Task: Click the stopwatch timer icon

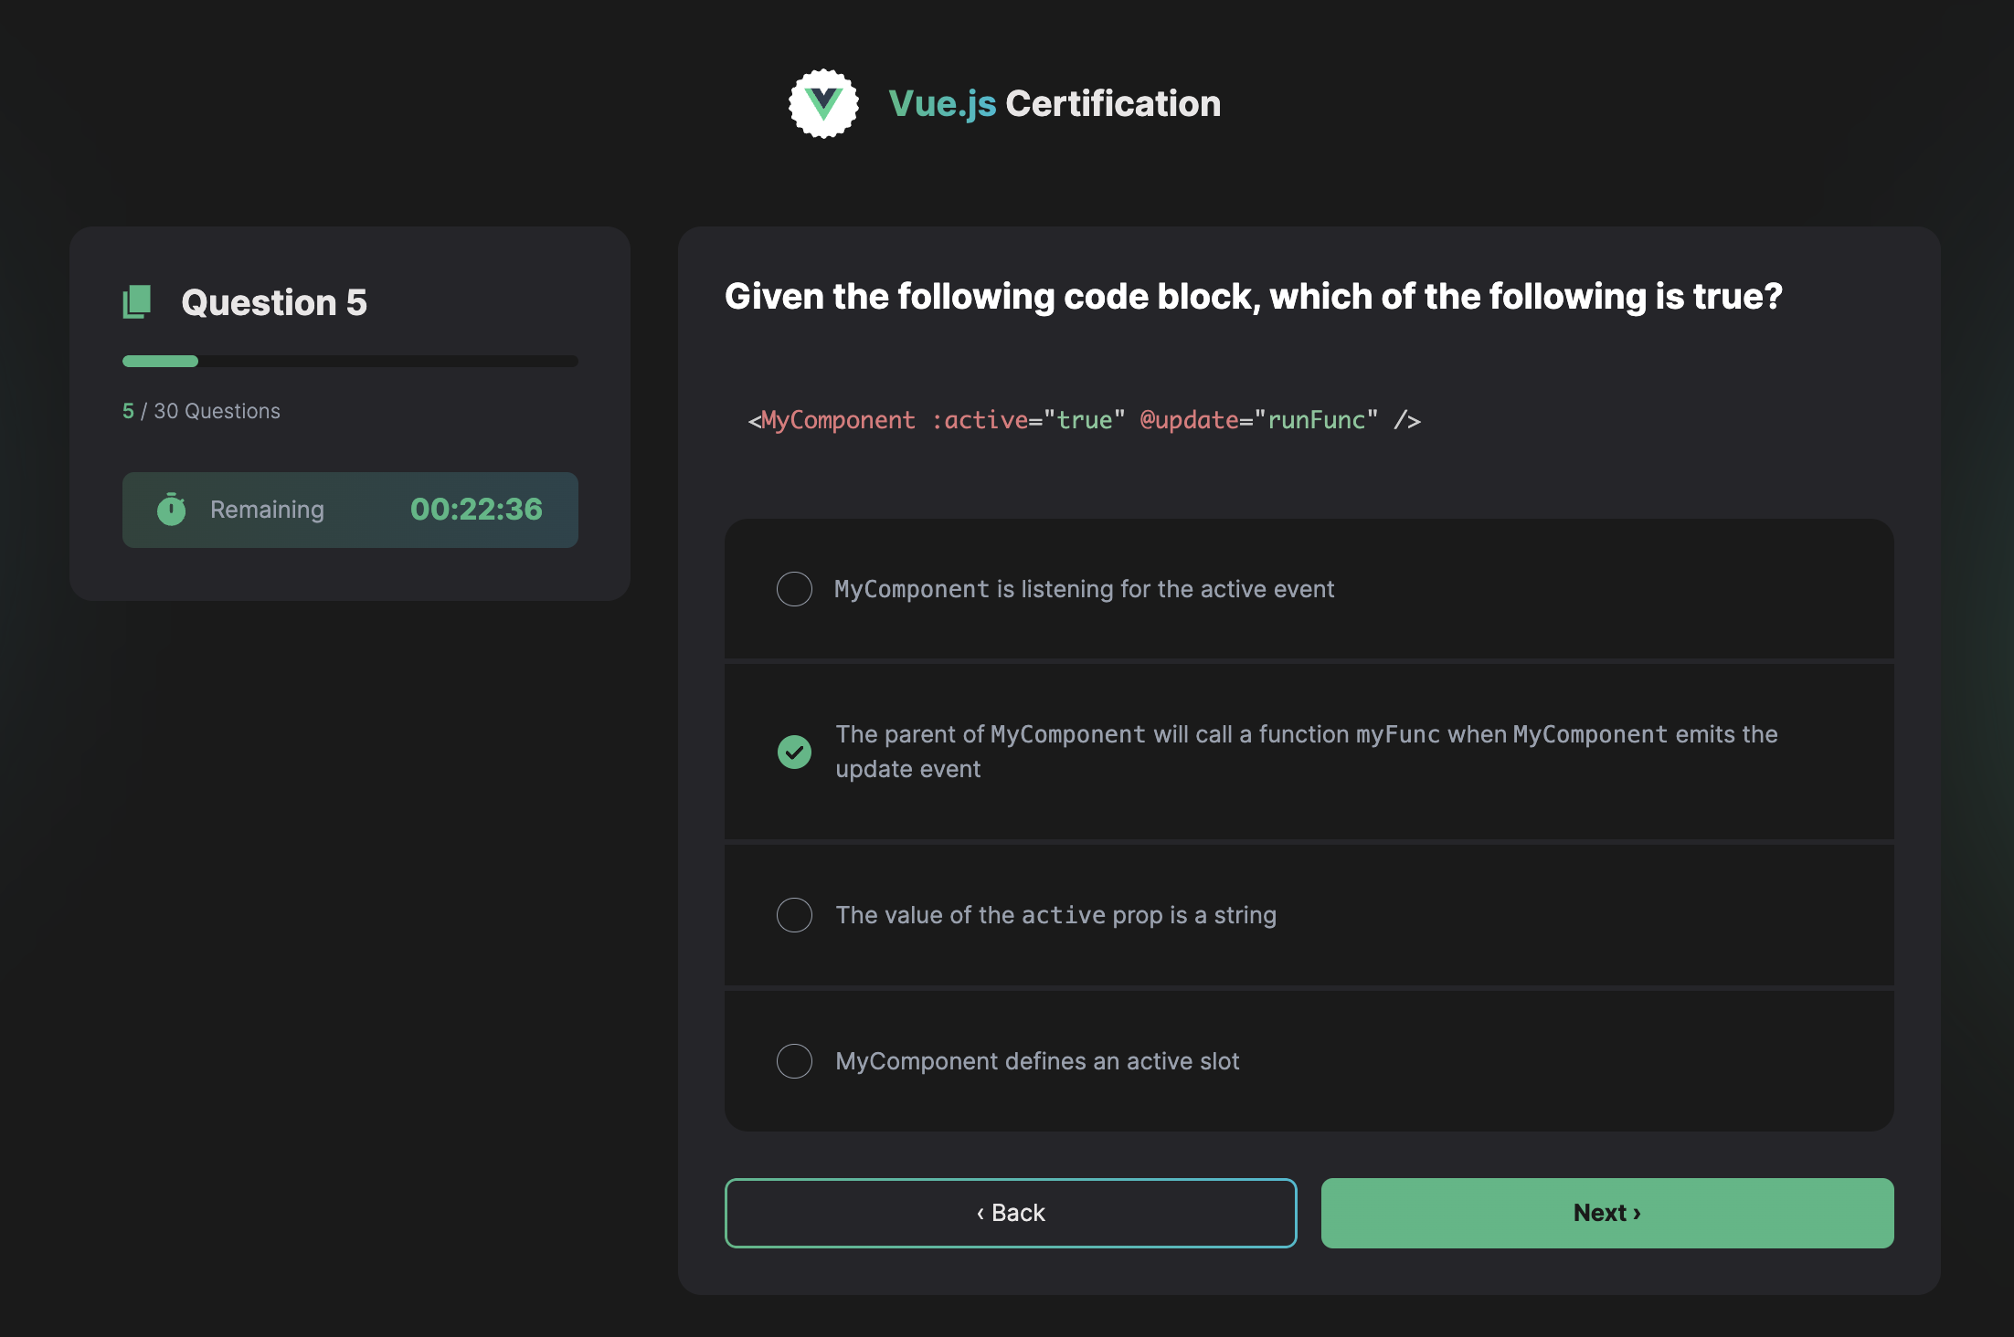Action: tap(171, 510)
